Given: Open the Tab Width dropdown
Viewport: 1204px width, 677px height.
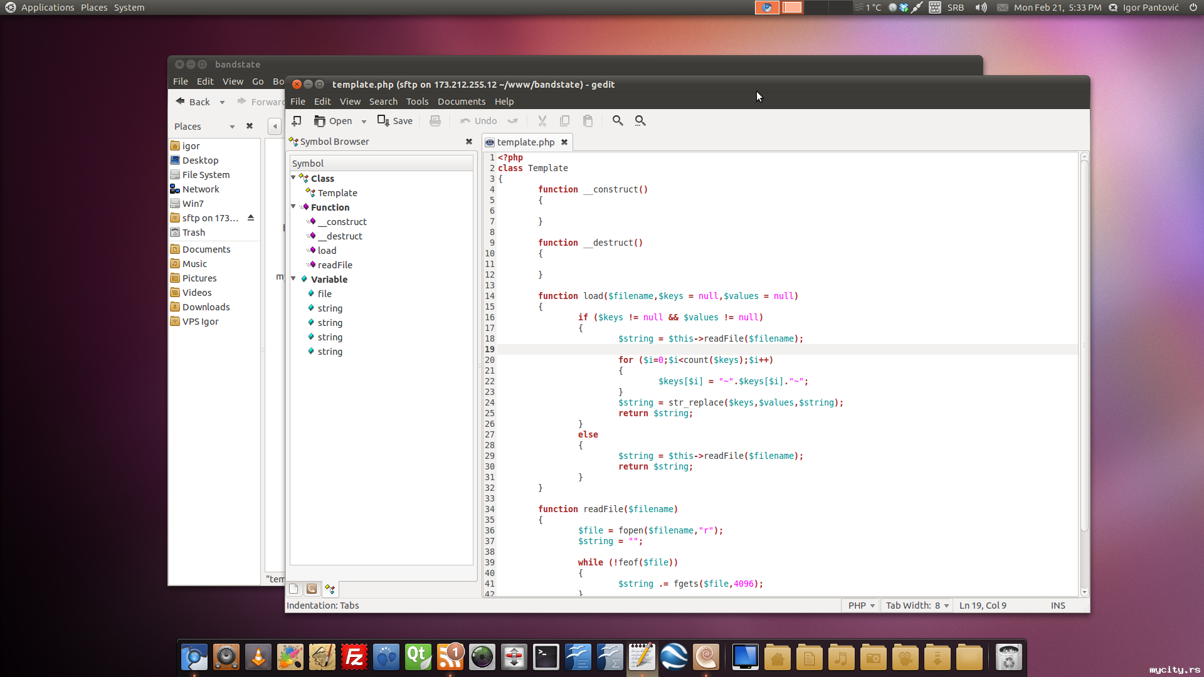Looking at the screenshot, I should tap(917, 606).
